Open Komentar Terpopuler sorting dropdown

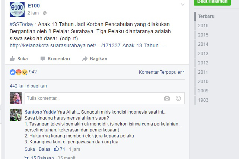point(162,72)
